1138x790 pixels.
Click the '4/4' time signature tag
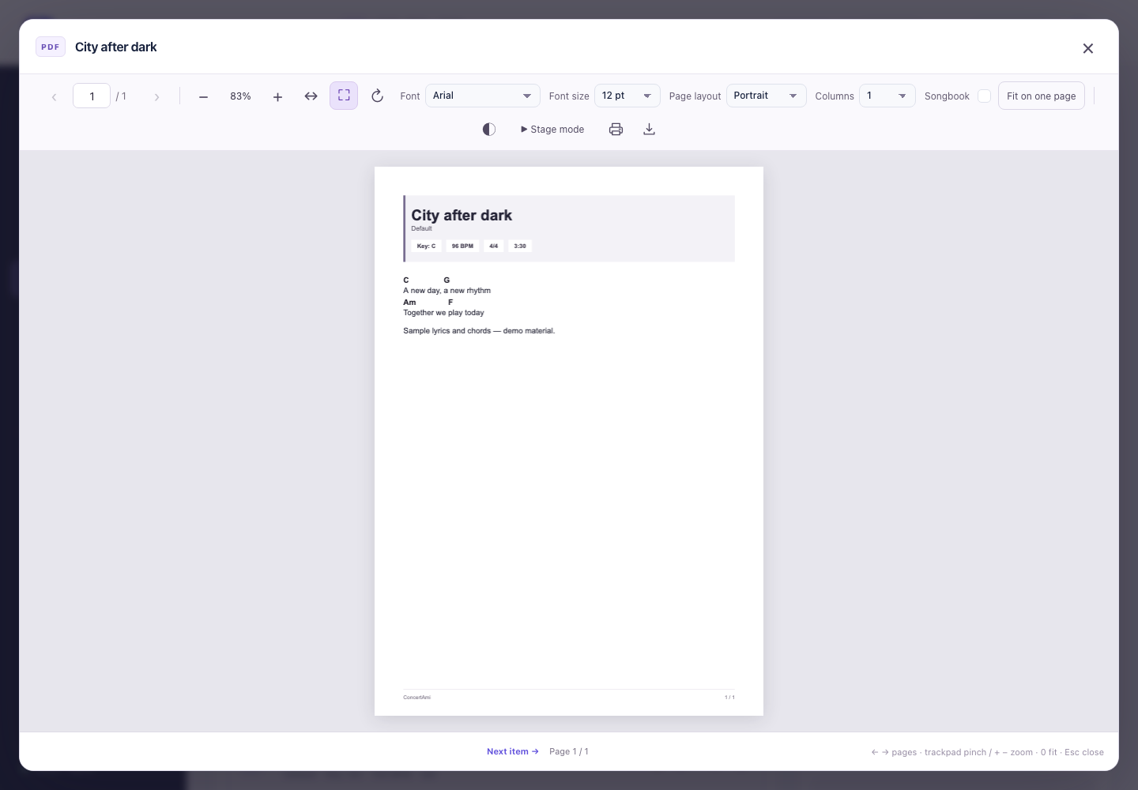pos(494,246)
